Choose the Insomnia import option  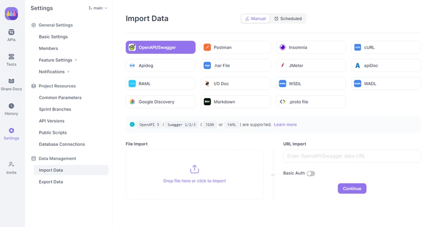311,48
